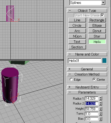Image resolution: width=111 pixels, height=123 pixels.
Task: Select the Rectangle spline button
Action: tap(97, 20)
